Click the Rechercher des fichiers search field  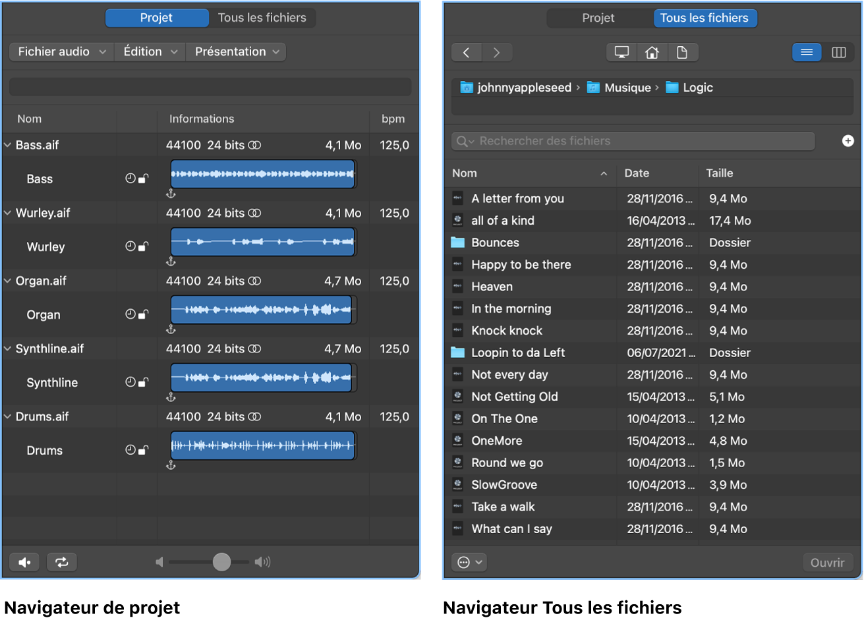[x=633, y=140]
